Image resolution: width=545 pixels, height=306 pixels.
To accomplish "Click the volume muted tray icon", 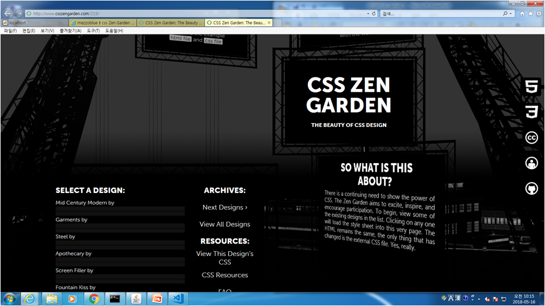I will tap(487, 299).
